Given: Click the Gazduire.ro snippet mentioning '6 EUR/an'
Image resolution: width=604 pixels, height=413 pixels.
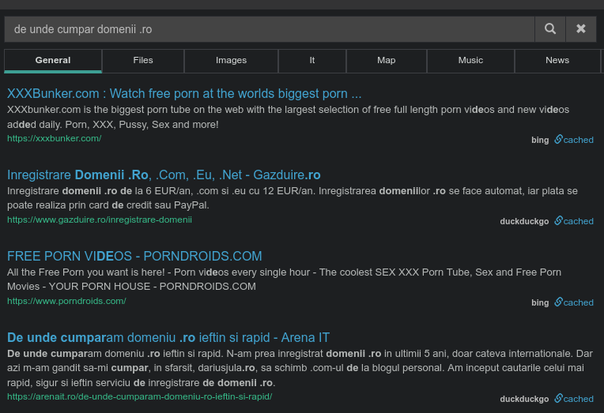Looking at the screenshot, I should [293, 198].
